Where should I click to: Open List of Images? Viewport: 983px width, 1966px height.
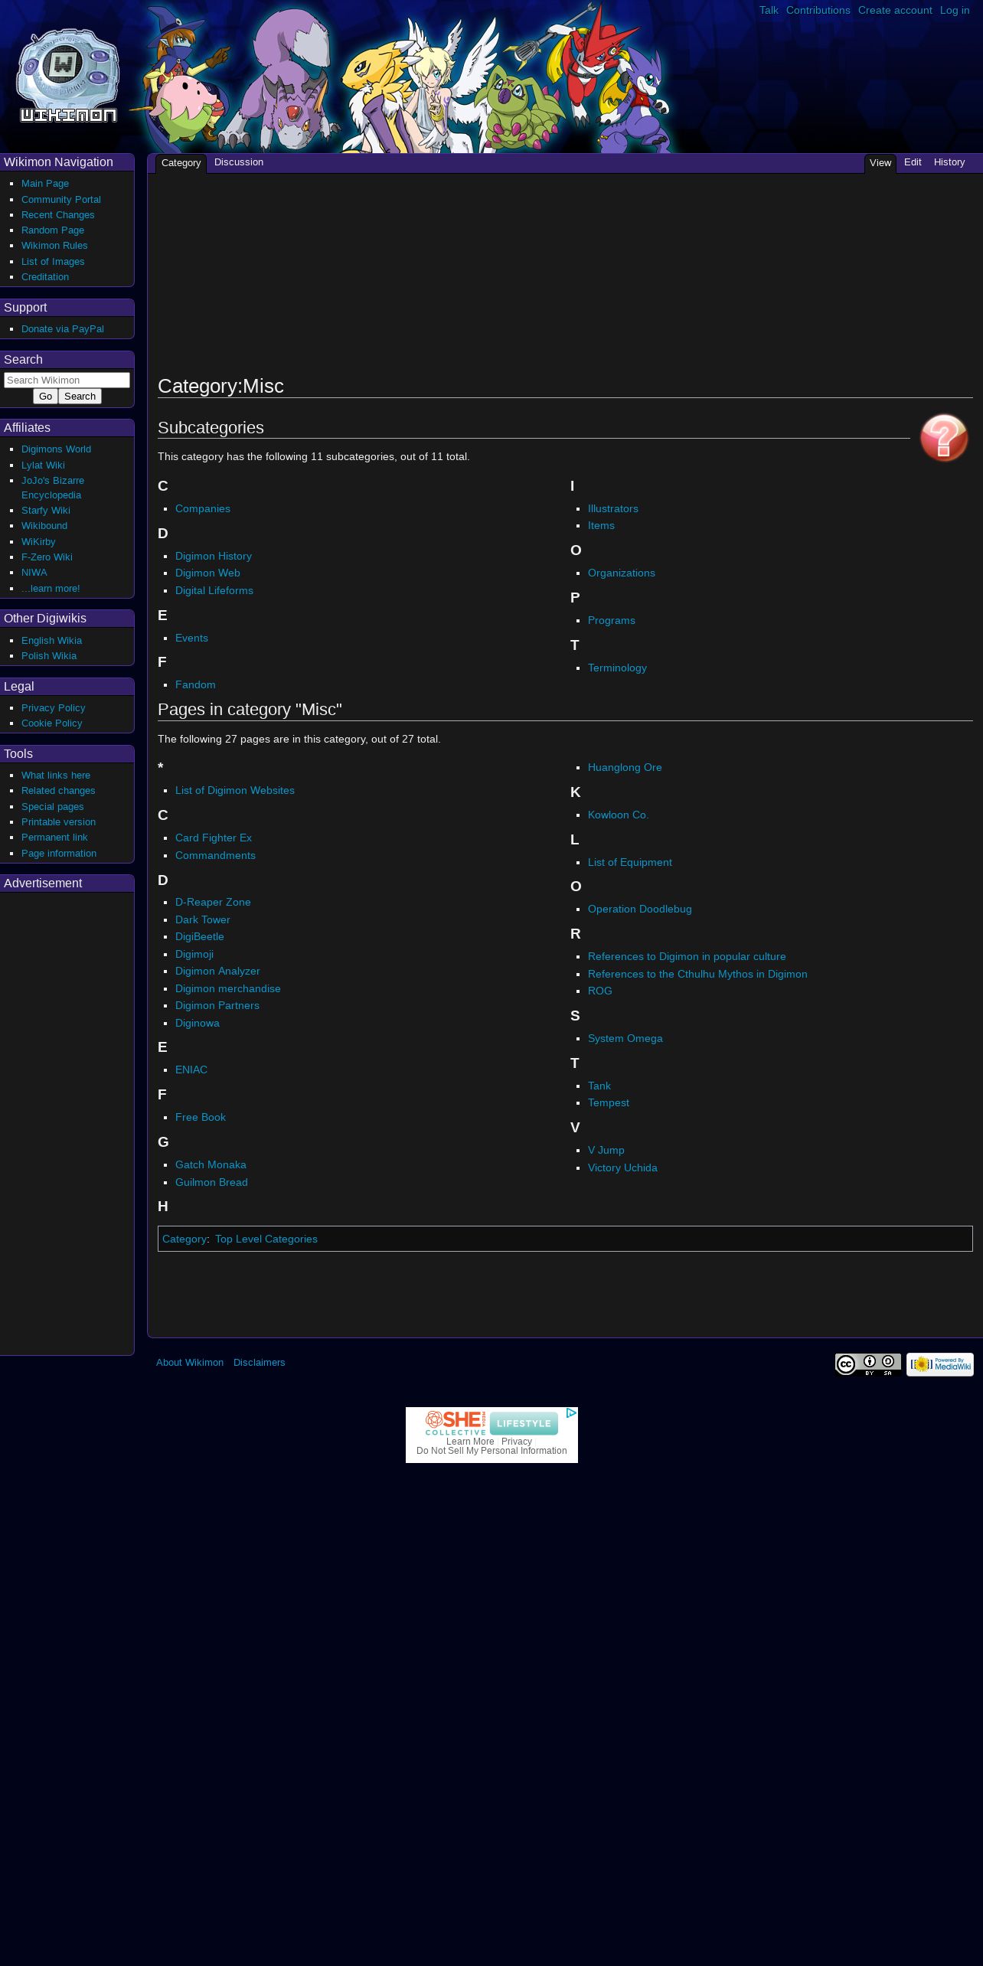[53, 262]
